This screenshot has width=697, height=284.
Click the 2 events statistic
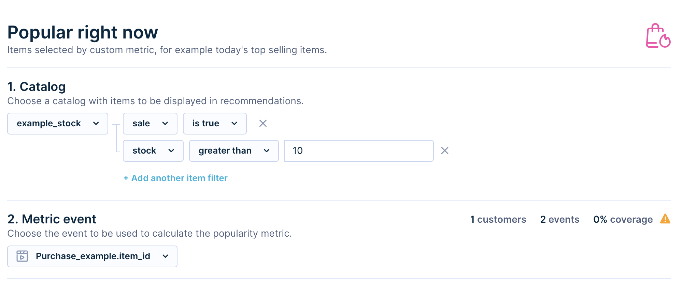559,219
